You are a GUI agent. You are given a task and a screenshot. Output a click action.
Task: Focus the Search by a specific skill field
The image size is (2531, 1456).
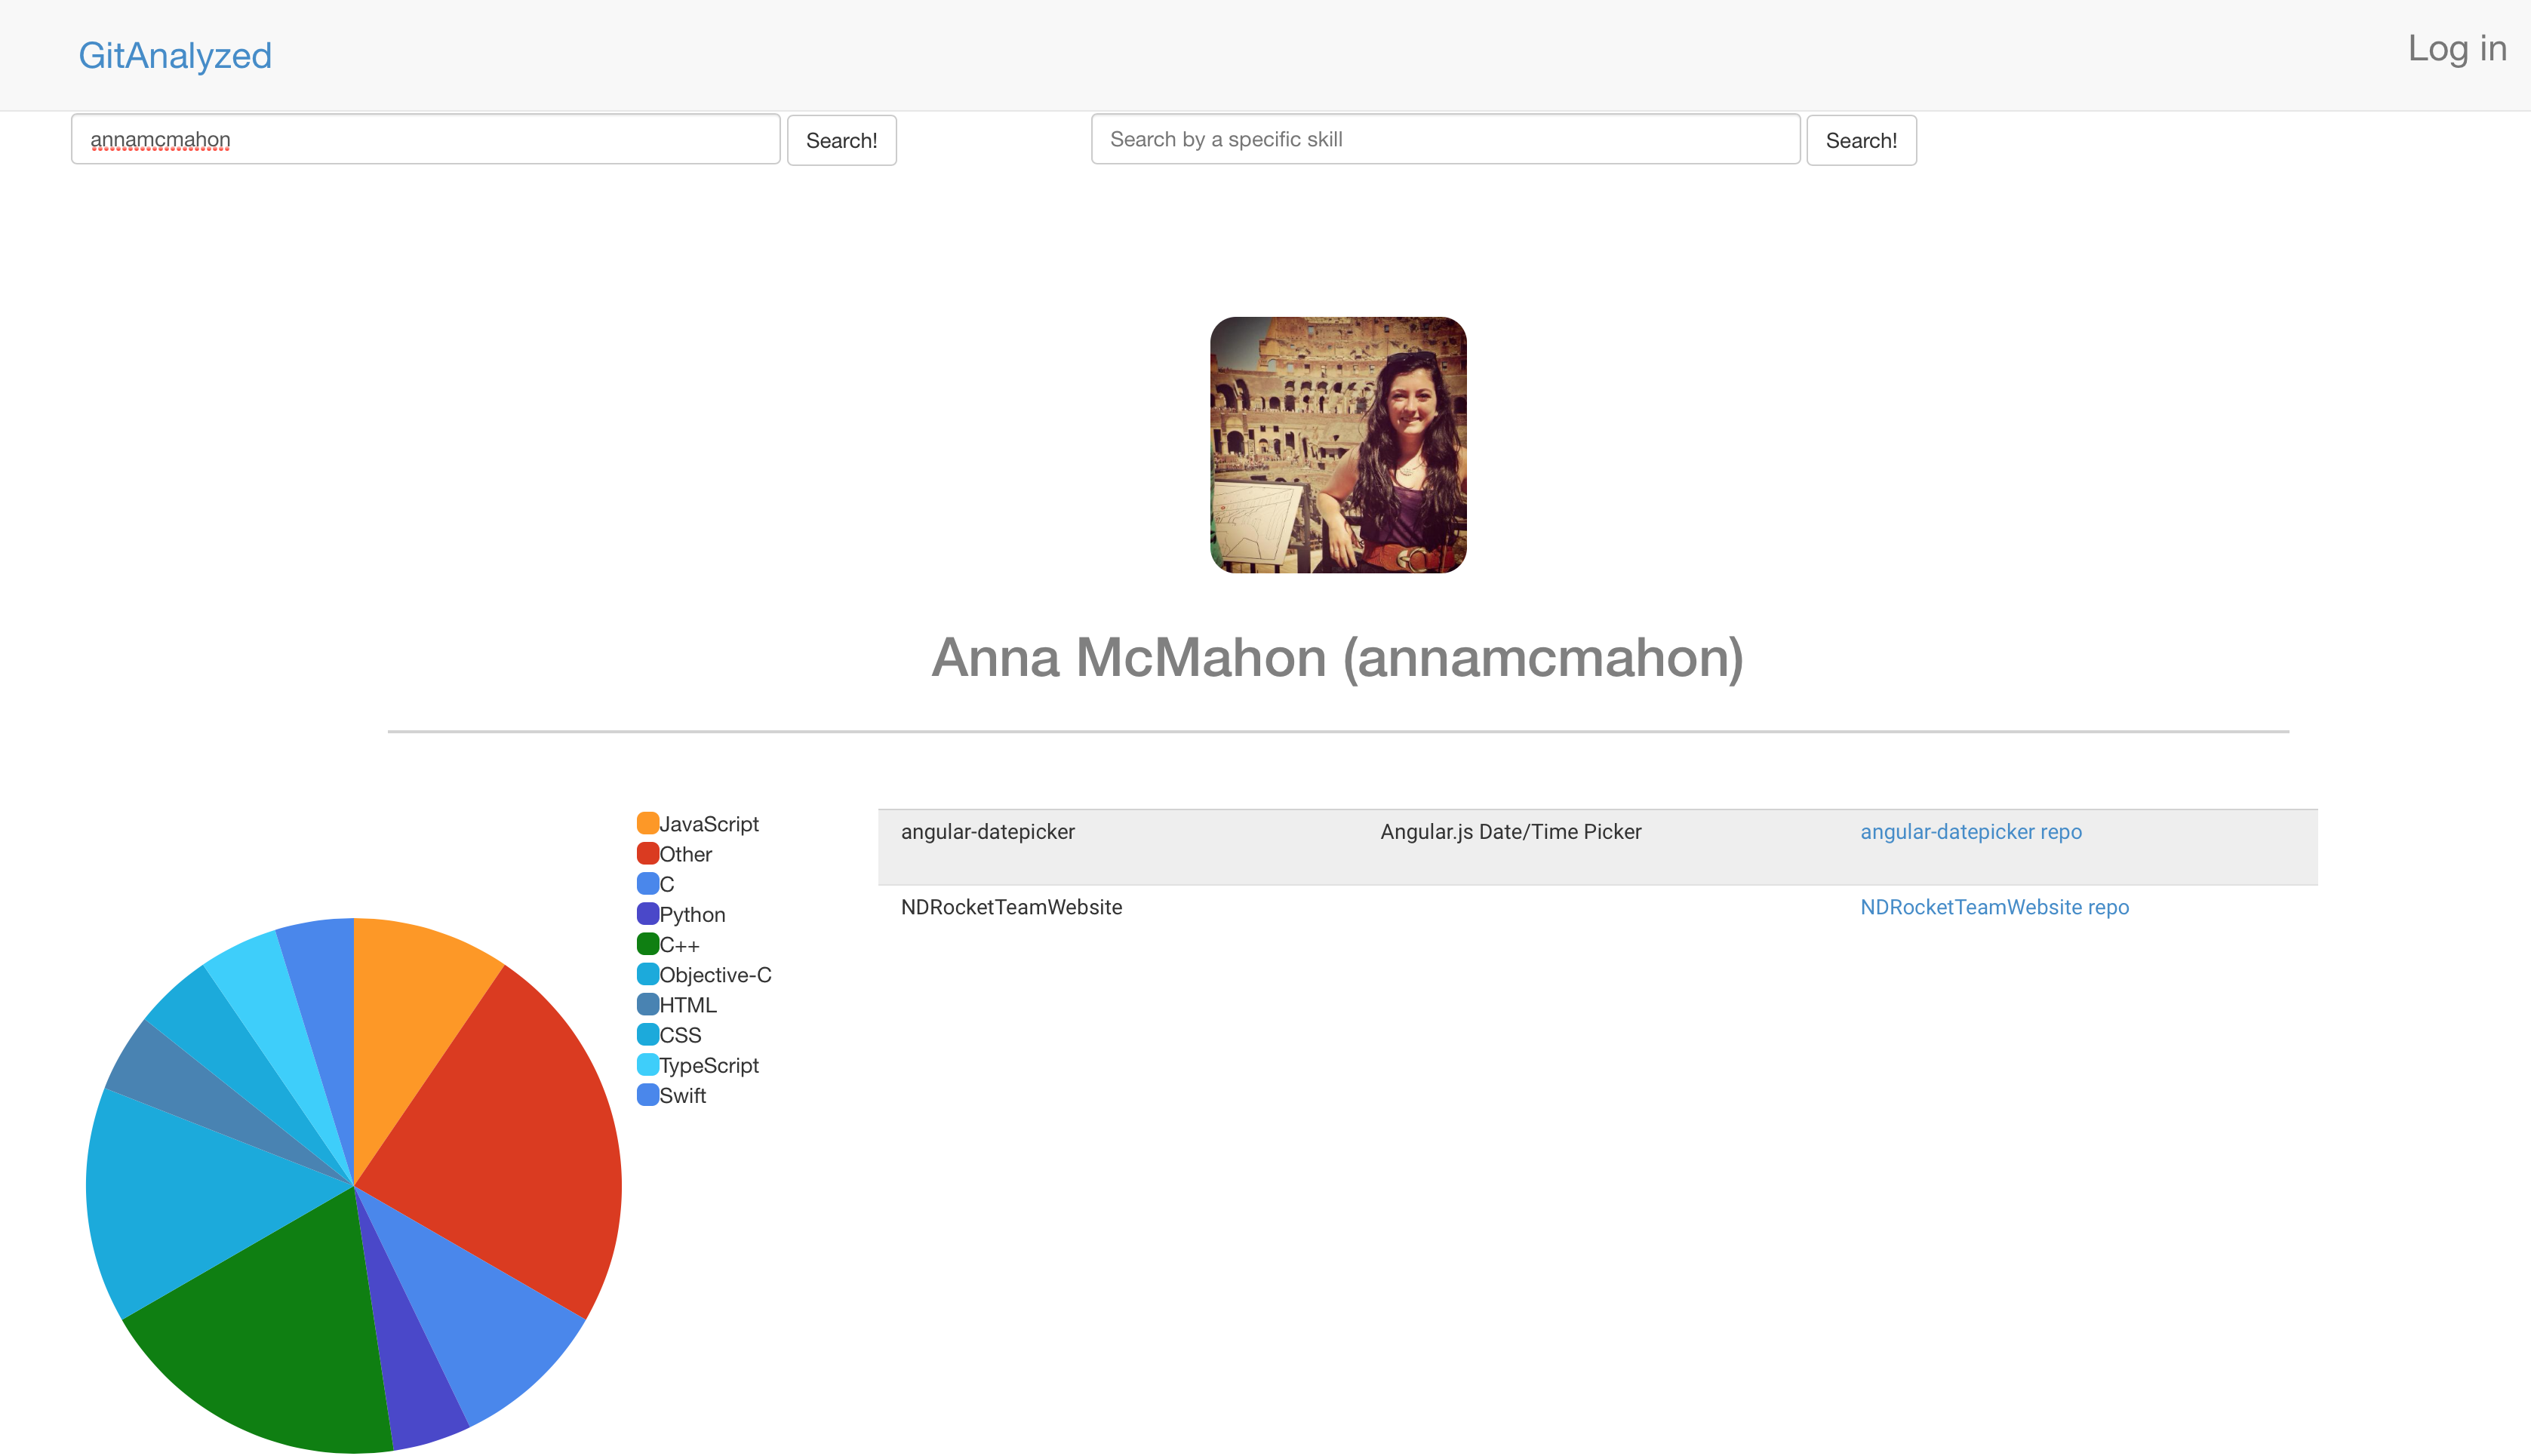point(1444,139)
